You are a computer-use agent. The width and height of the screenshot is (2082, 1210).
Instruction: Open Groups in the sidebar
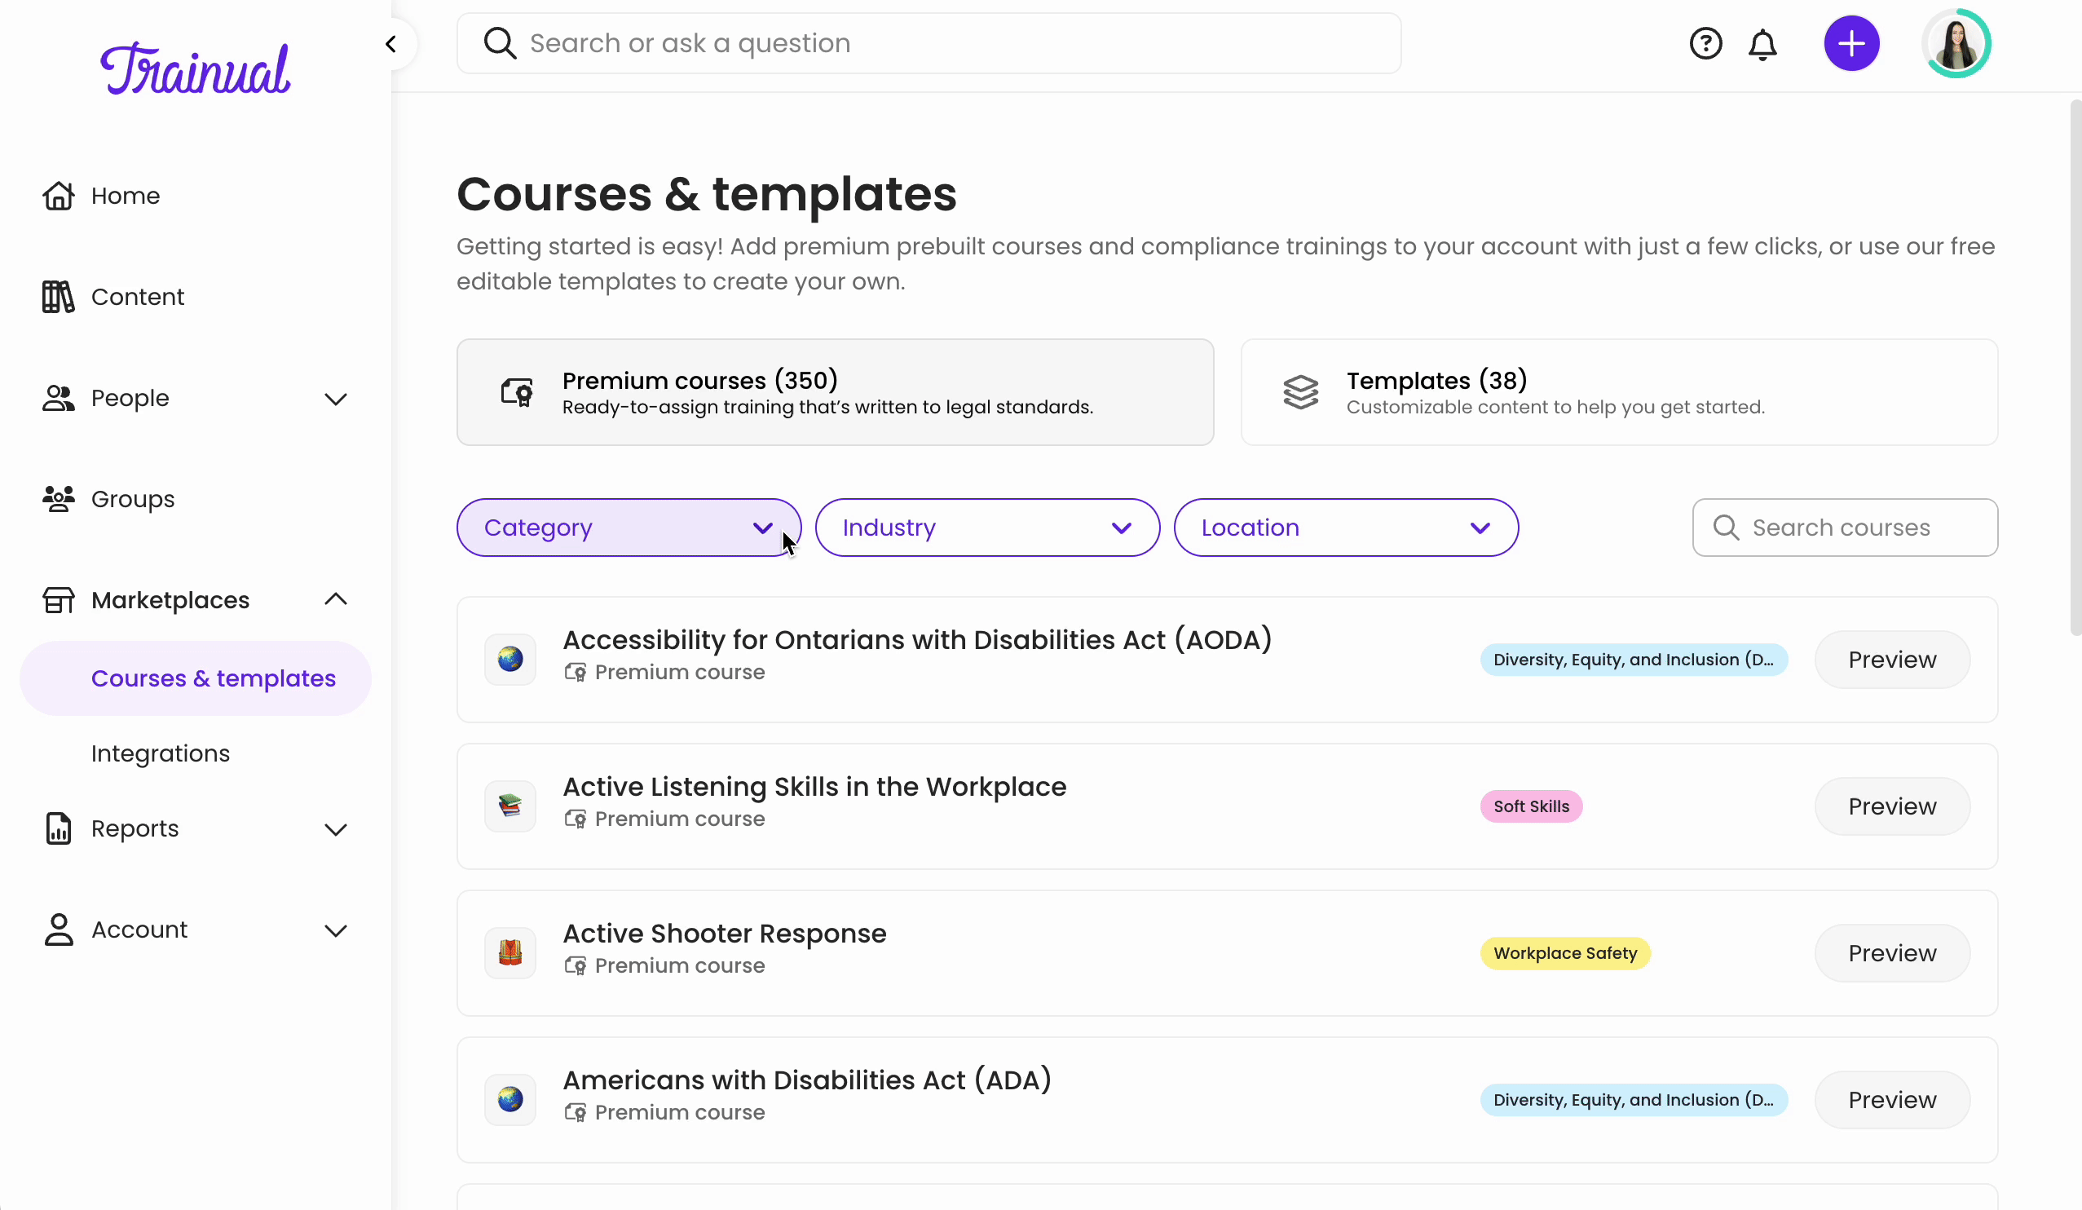click(133, 499)
